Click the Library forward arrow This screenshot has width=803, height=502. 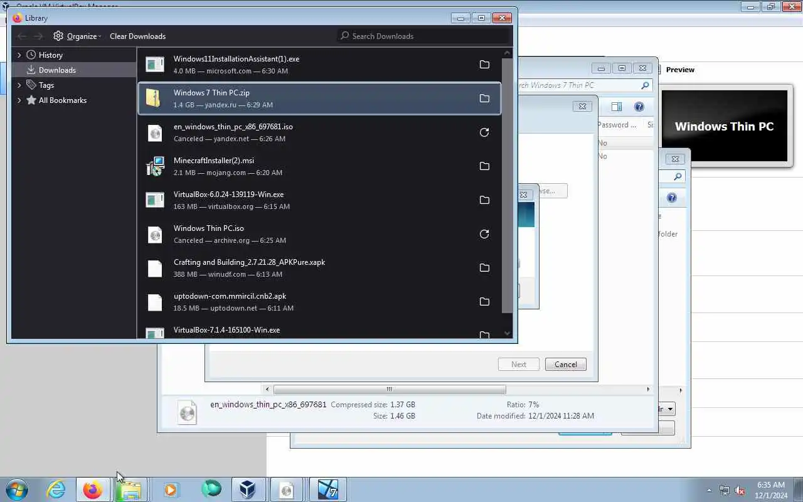pos(38,36)
